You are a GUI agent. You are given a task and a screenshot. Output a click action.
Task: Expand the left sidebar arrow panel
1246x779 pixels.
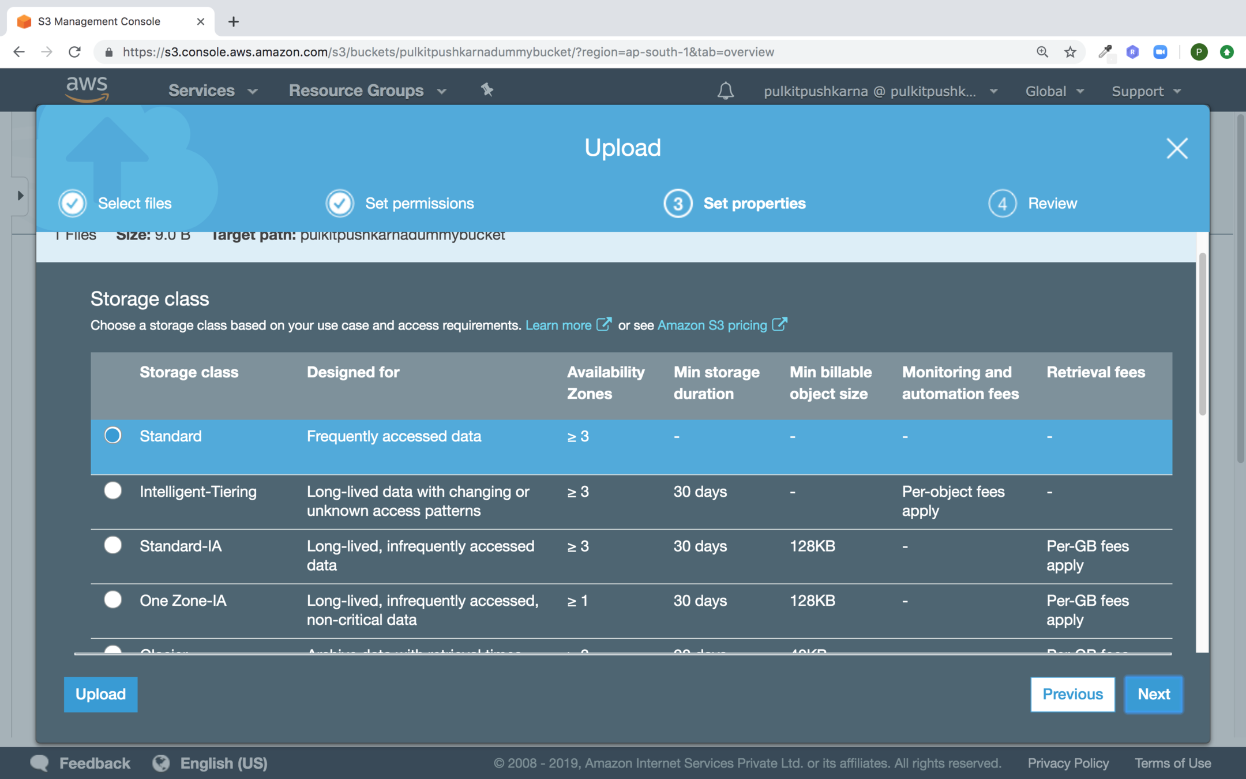[x=20, y=196]
